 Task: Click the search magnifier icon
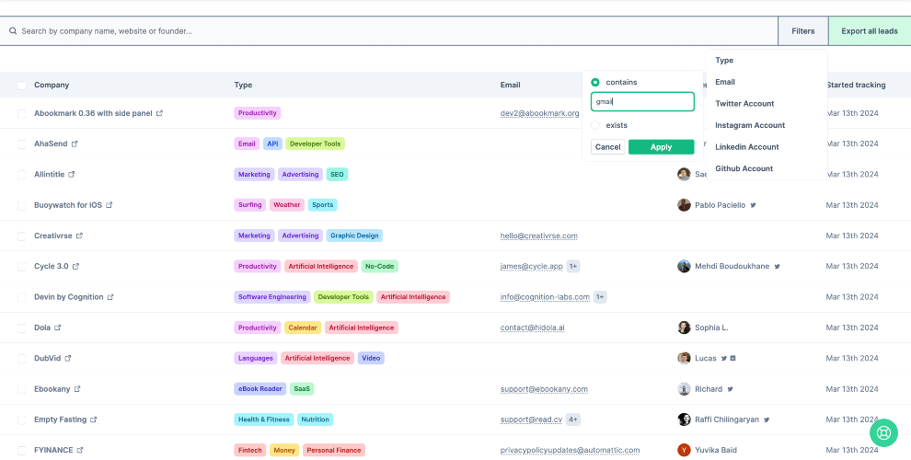pos(13,30)
